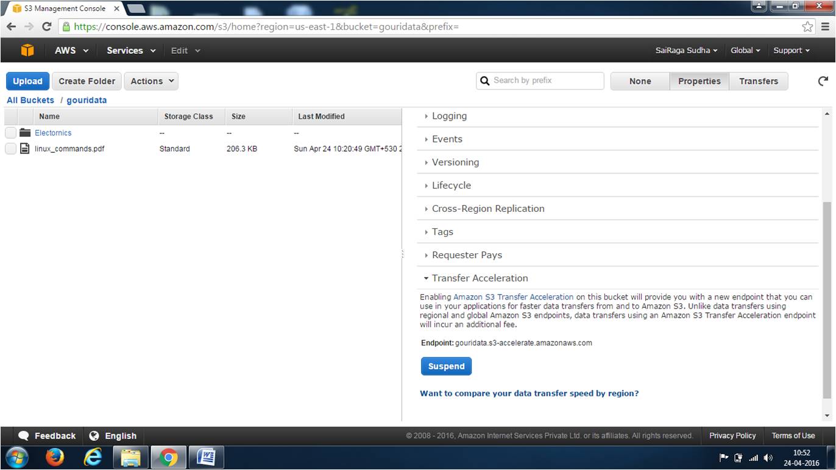This screenshot has width=836, height=470.
Task: Open the Windows Start orb
Action: click(16, 458)
